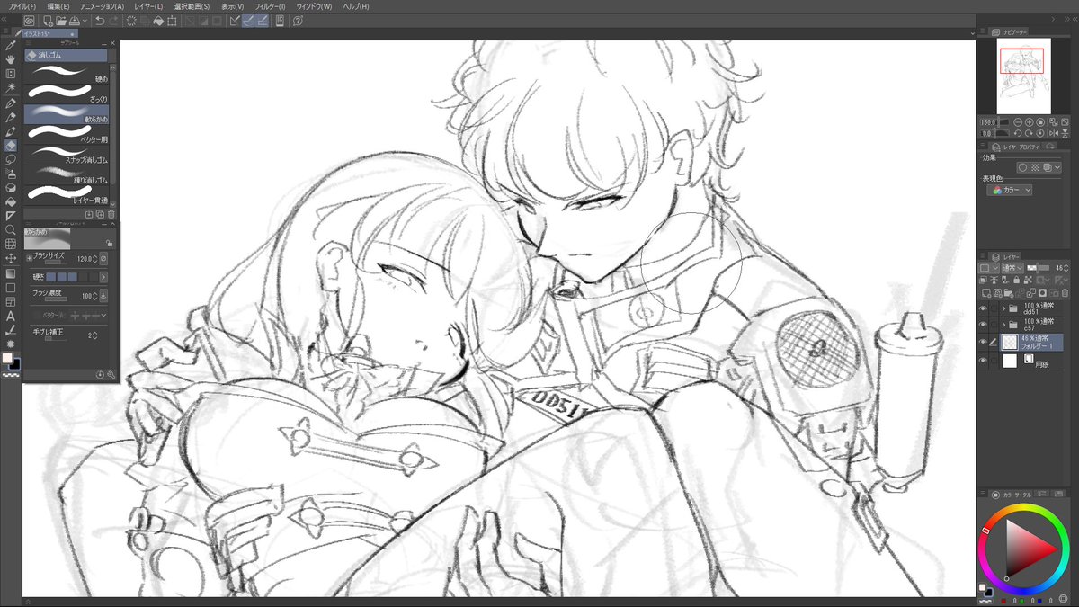Open the 編集(E) menu

pos(58,6)
